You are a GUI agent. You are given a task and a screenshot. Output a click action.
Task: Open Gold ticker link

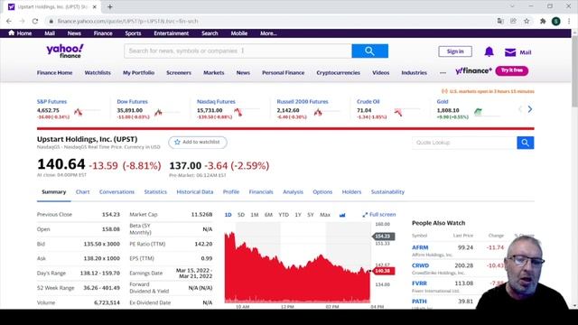[443, 102]
